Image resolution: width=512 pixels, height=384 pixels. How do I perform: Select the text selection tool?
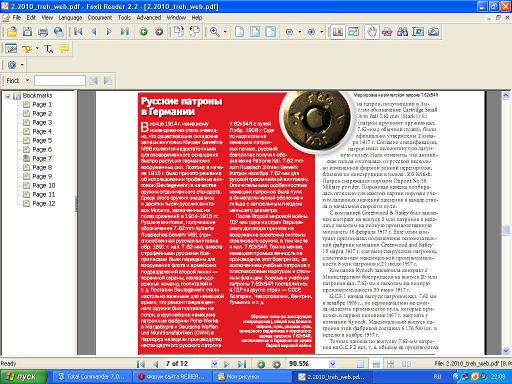(x=418, y=31)
